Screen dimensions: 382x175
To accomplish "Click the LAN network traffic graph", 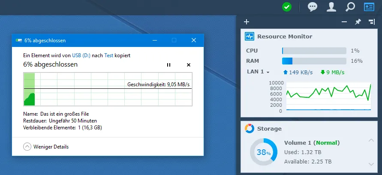I will [x=328, y=96].
